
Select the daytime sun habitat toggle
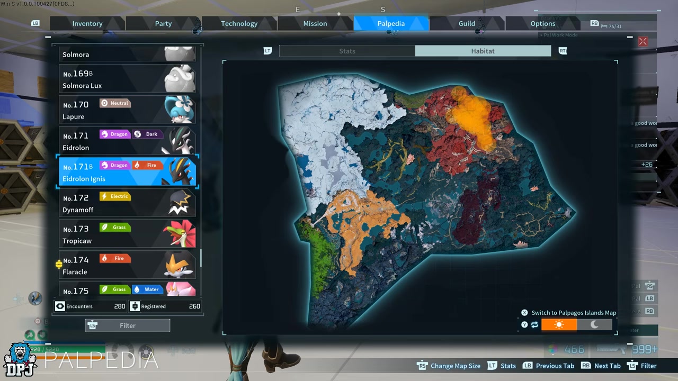click(559, 324)
